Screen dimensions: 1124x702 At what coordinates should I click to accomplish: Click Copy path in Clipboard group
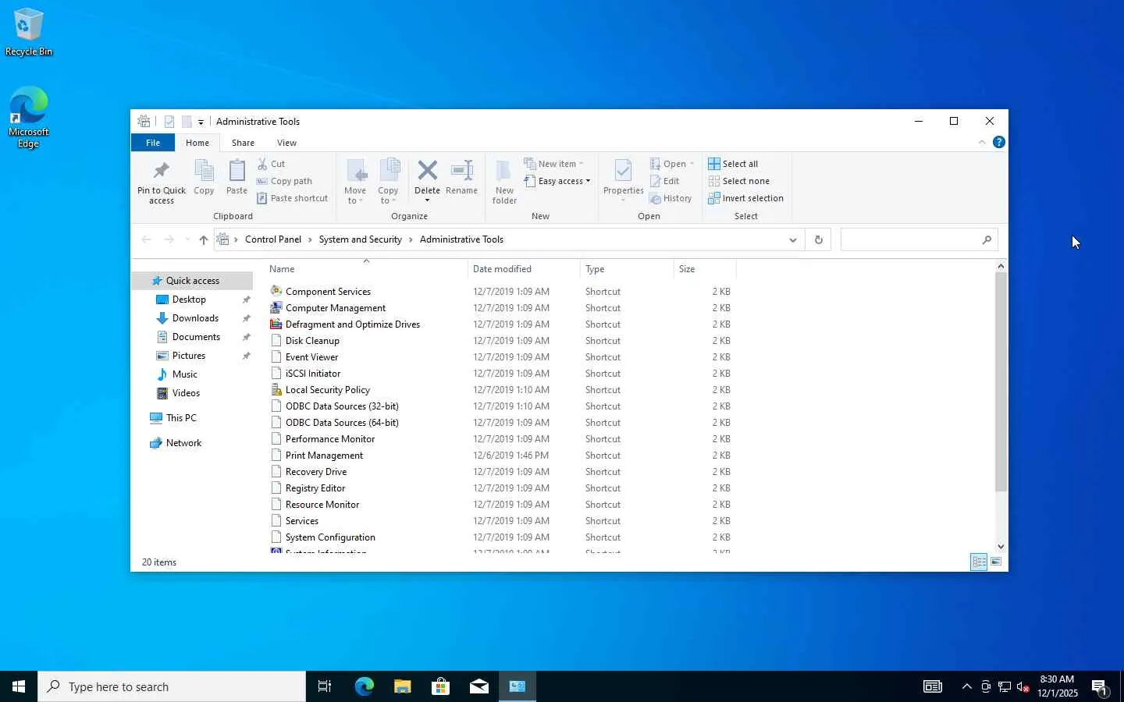[284, 181]
